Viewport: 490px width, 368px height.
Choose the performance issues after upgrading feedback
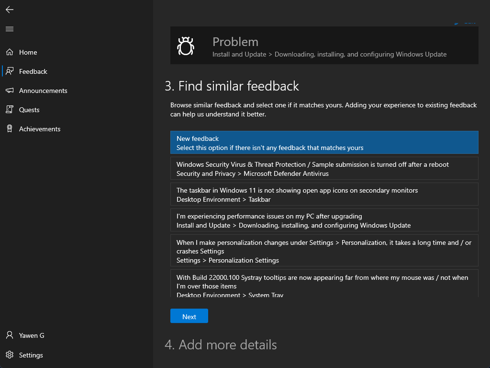pyautogui.click(x=324, y=220)
